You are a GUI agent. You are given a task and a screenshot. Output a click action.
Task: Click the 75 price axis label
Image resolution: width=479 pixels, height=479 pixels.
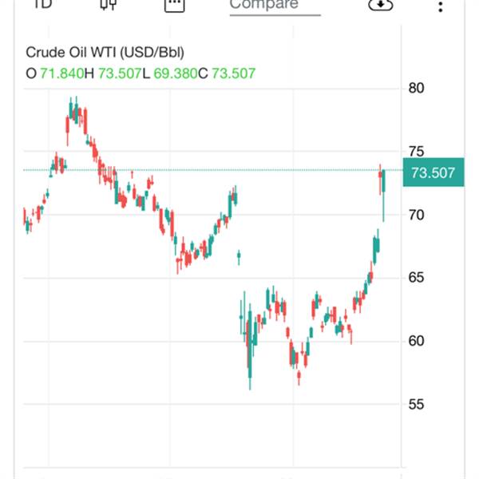click(417, 152)
